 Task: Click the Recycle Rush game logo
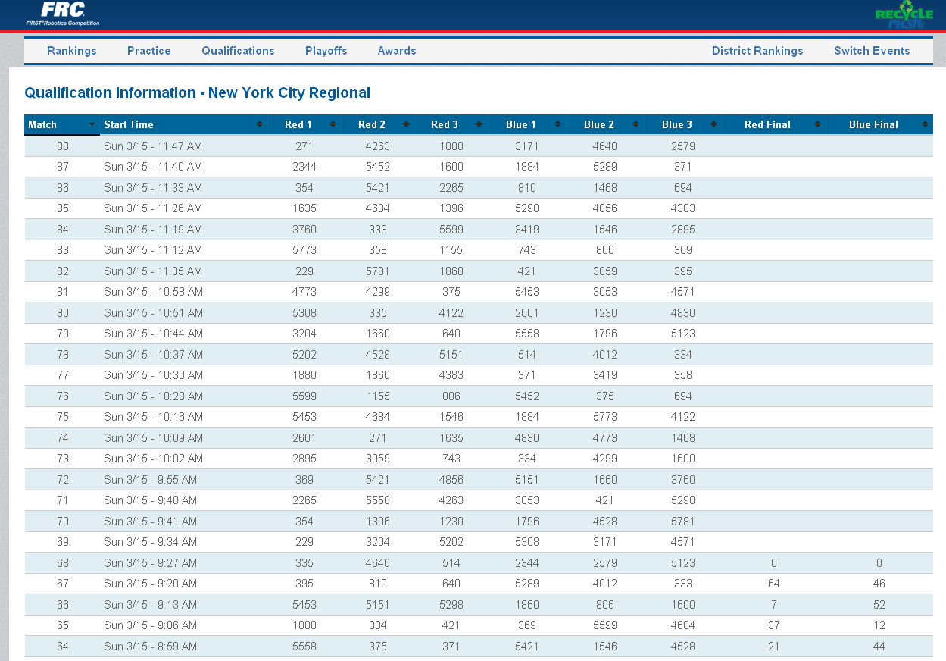(904, 16)
